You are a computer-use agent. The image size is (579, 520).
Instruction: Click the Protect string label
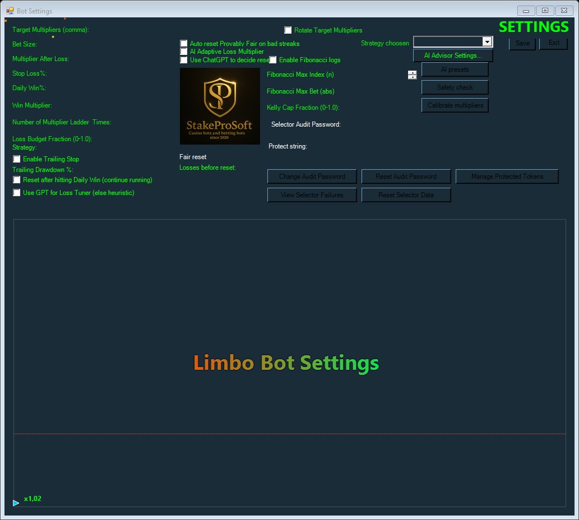288,146
